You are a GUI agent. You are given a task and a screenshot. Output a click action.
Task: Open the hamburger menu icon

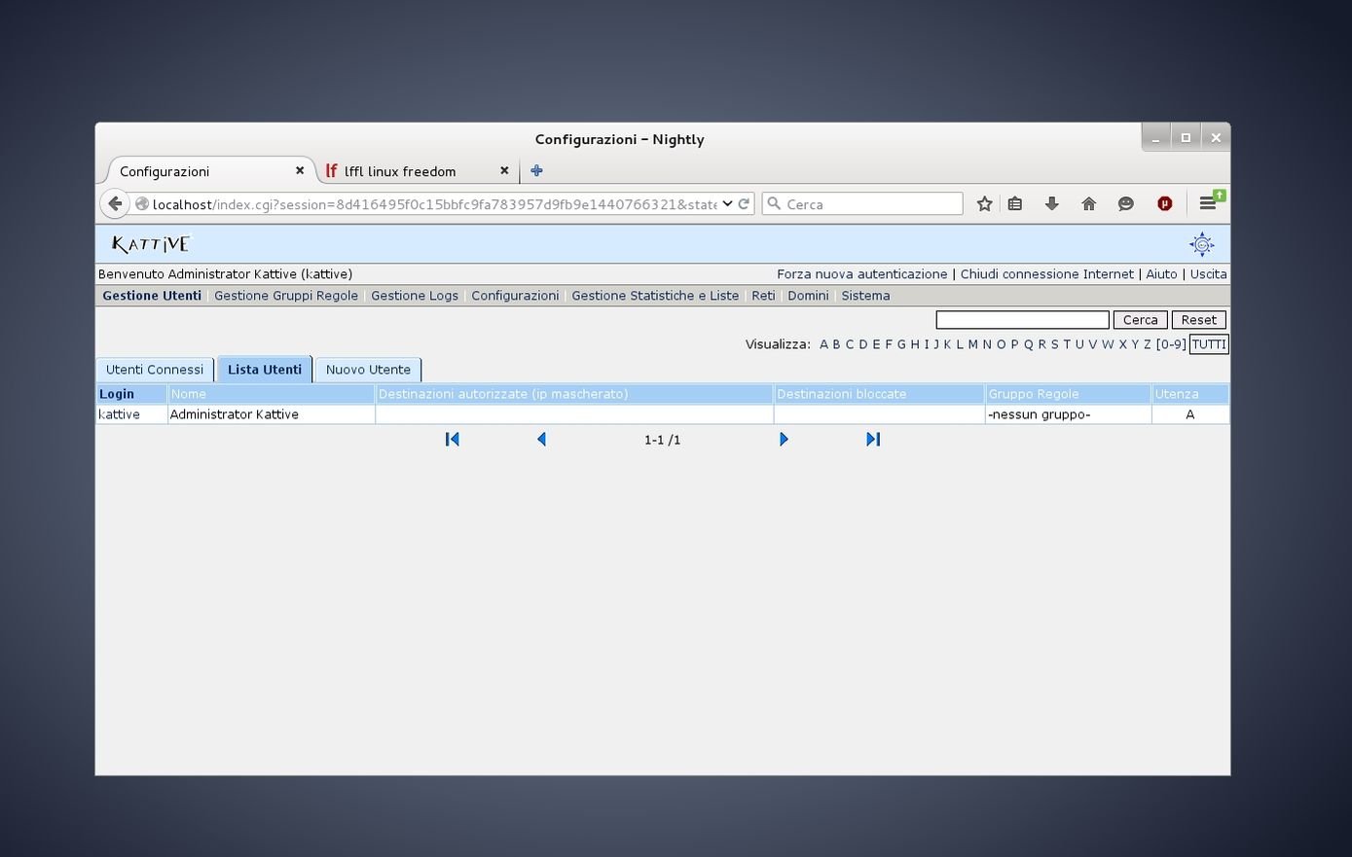point(1207,203)
